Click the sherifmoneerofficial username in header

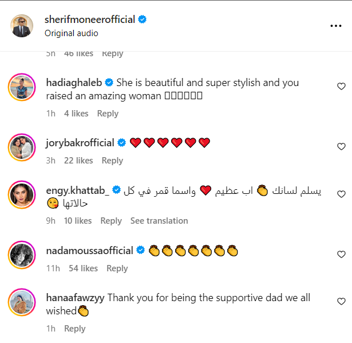pos(89,20)
